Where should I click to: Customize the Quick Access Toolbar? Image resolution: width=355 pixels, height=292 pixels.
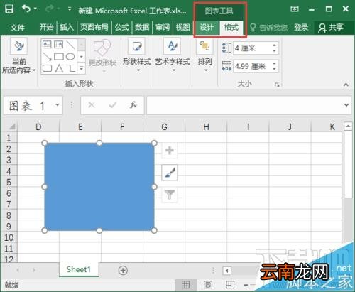tap(70, 9)
